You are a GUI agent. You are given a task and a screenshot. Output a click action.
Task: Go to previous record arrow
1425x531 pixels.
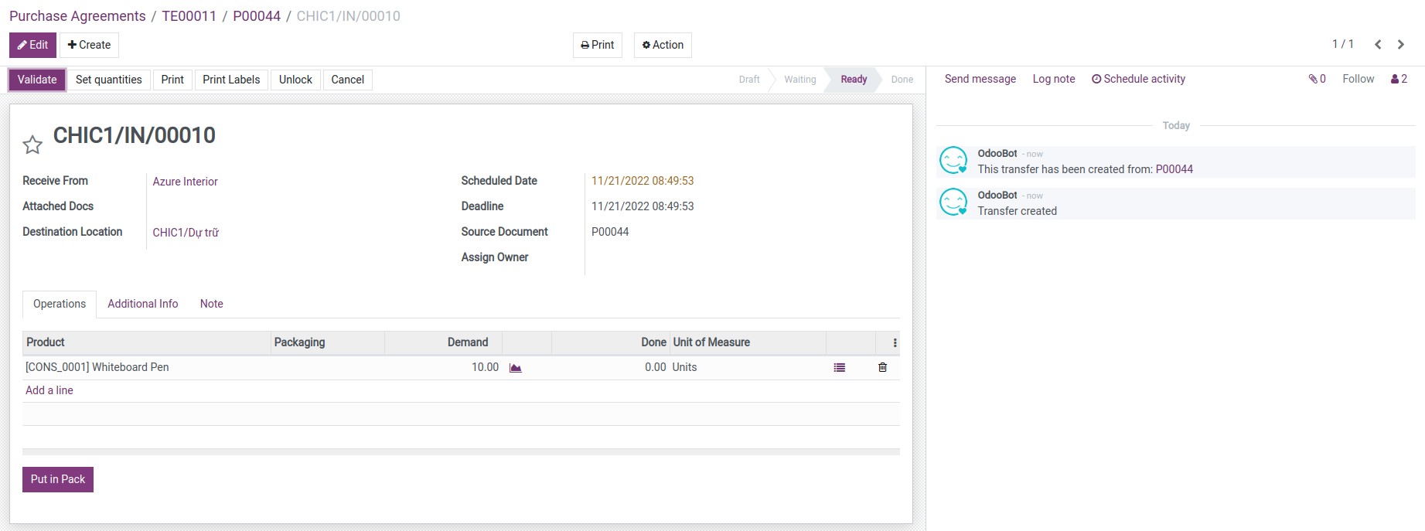[x=1378, y=45]
